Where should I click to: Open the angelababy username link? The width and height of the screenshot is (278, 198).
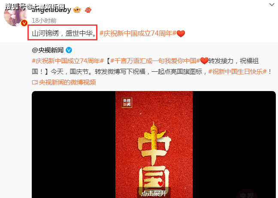coord(51,9)
